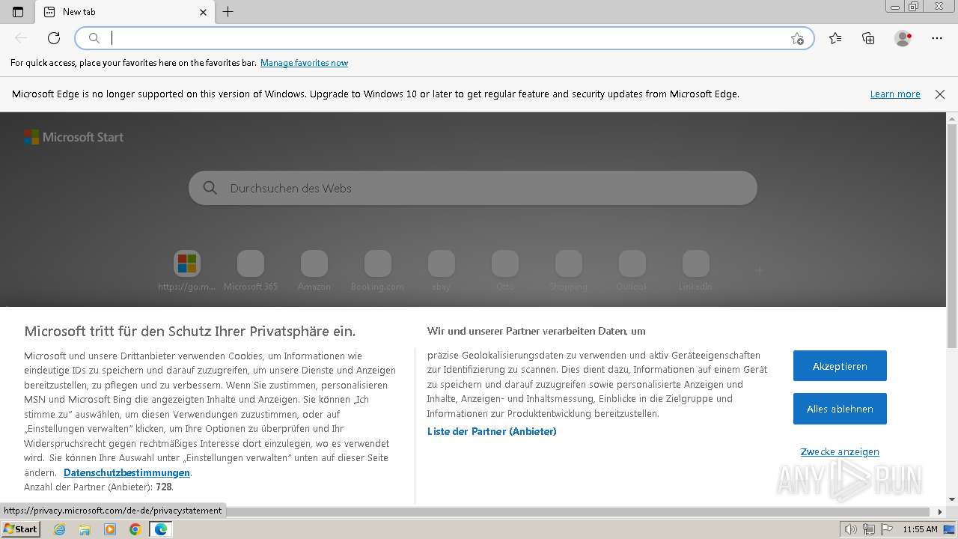Open the Zwecke anzeigen link
The height and width of the screenshot is (539, 958).
(840, 451)
